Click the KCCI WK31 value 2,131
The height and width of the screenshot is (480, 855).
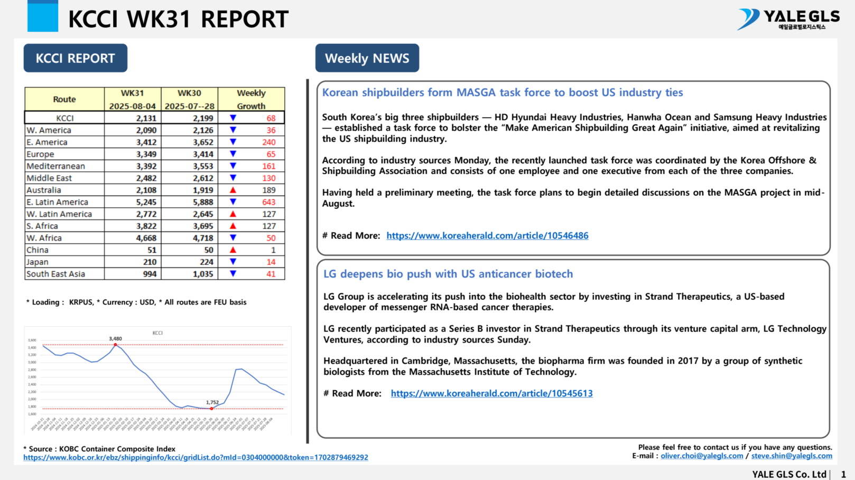tap(146, 118)
